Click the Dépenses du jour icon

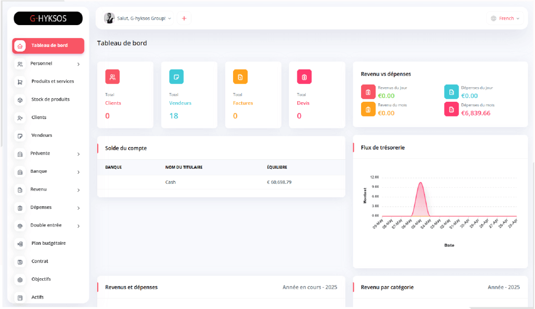point(451,92)
